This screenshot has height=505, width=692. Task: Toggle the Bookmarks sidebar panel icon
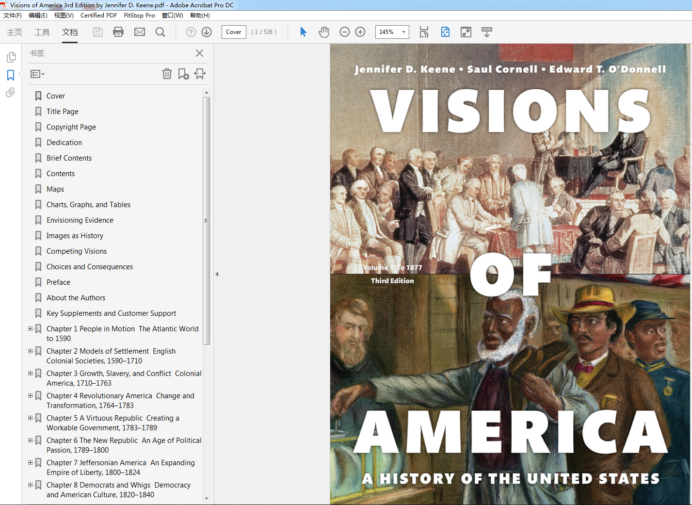point(11,75)
